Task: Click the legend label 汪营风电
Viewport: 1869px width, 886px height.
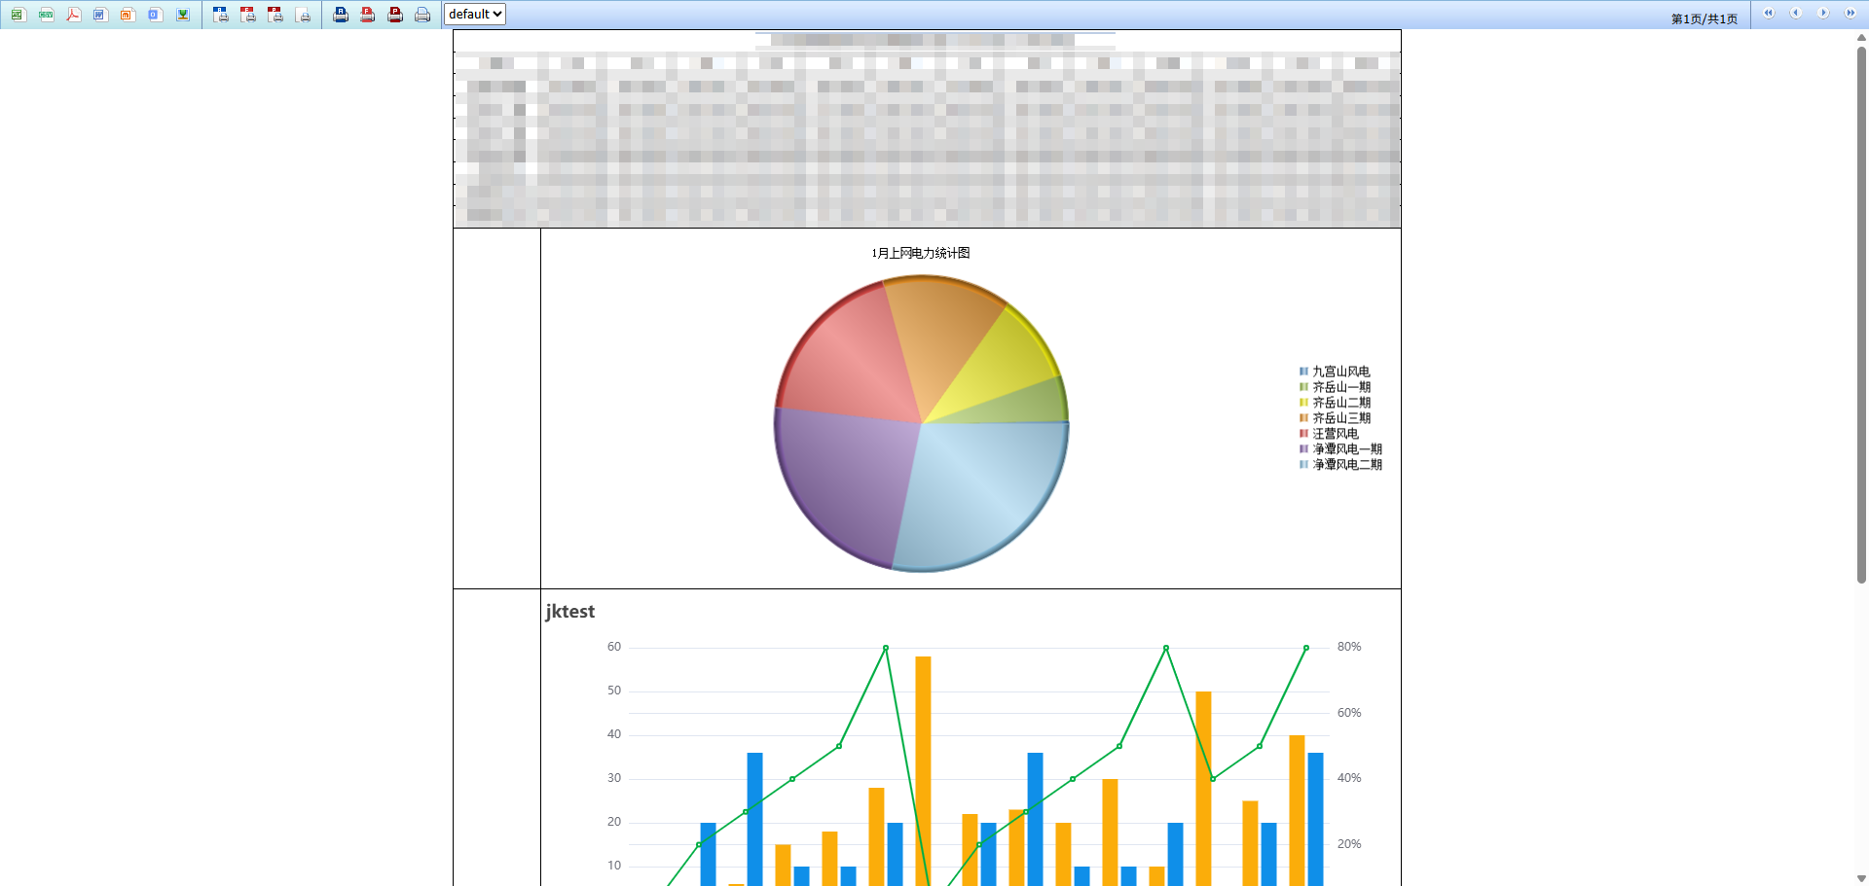Action: click(1336, 434)
